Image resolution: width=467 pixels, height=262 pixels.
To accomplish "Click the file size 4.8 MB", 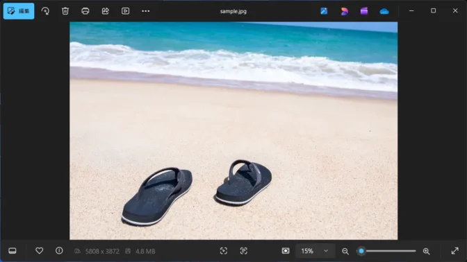I will click(x=145, y=252).
